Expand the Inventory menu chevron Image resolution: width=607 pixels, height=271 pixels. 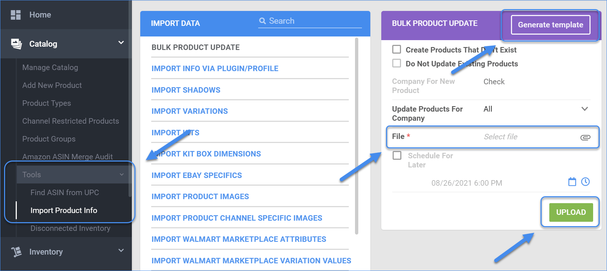[x=121, y=251]
